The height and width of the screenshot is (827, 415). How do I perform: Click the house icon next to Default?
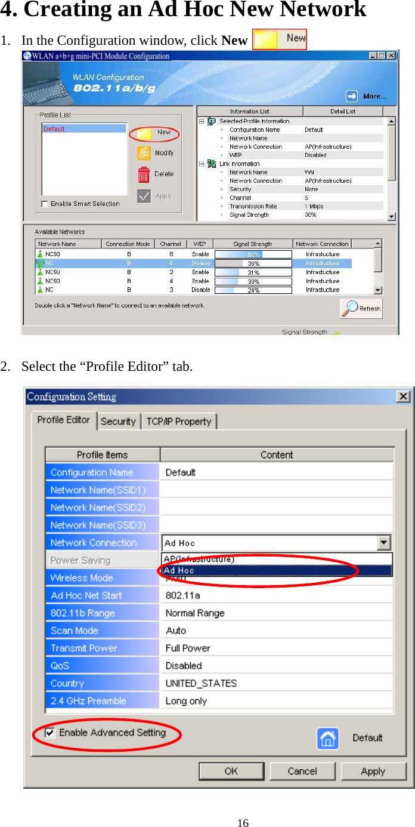tap(327, 738)
